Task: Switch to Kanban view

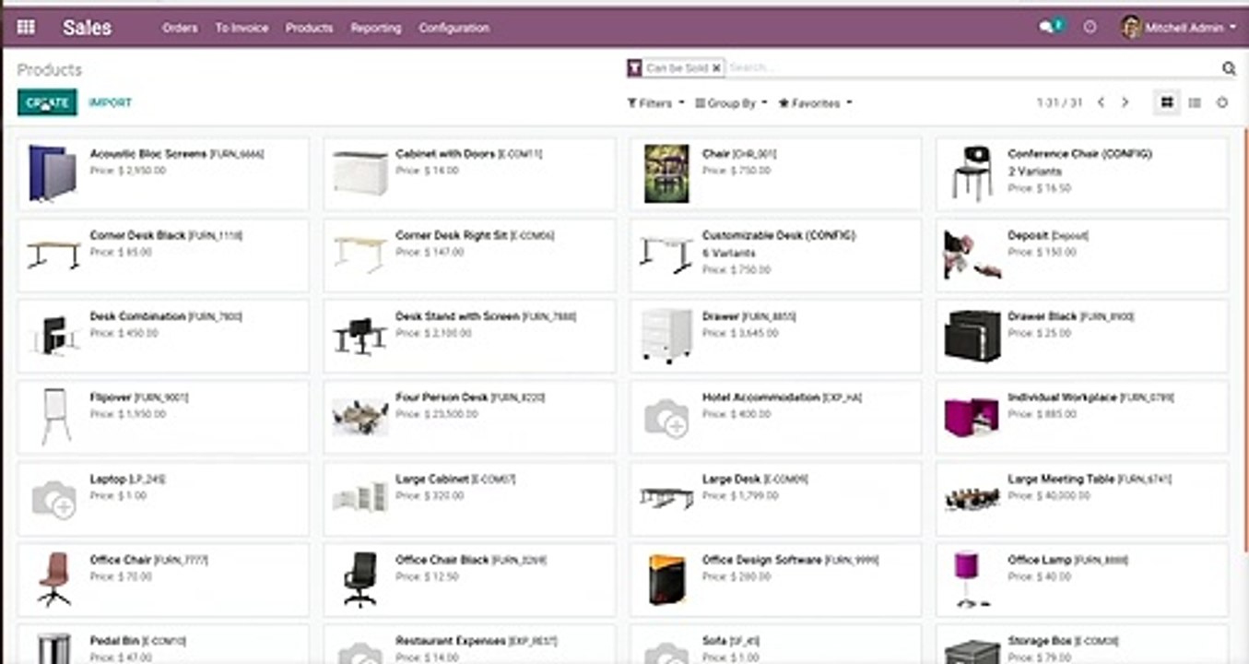Action: tap(1167, 103)
